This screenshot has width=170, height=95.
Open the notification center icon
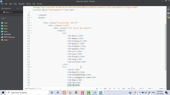[167, 93]
